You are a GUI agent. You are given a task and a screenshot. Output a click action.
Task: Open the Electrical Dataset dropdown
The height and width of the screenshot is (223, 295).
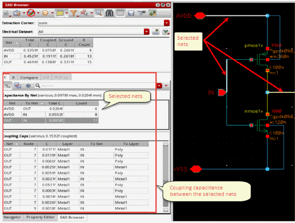coord(147,32)
